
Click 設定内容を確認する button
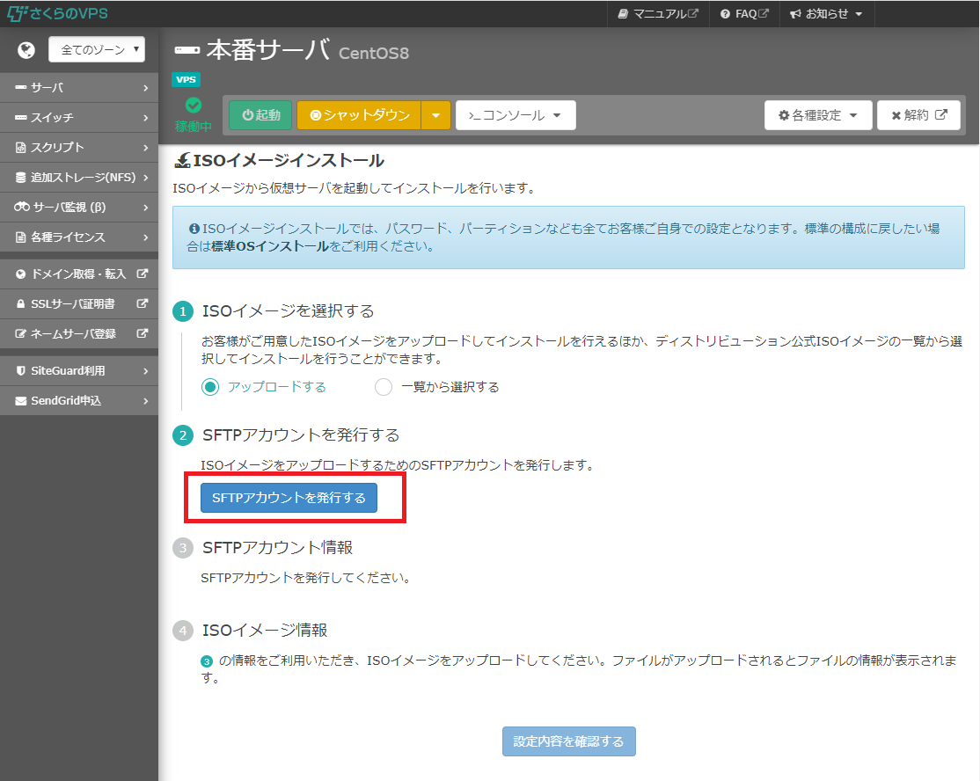569,741
